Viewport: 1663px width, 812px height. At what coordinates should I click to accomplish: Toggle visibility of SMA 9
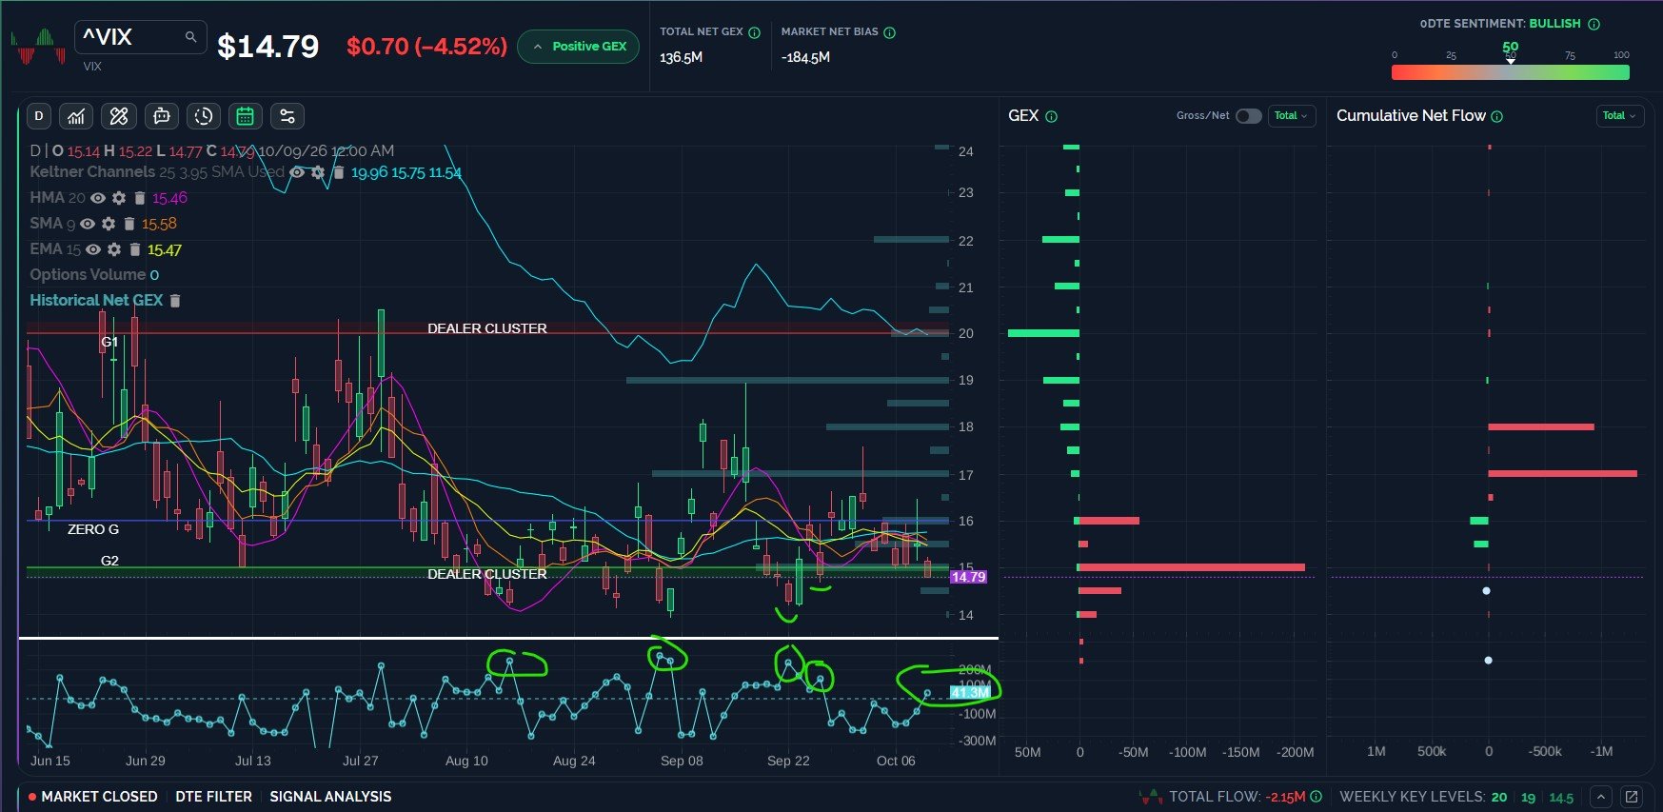pos(88,224)
